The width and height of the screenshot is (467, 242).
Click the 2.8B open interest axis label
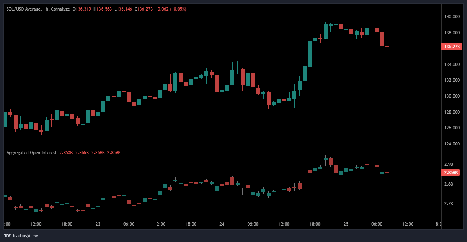(x=448, y=184)
